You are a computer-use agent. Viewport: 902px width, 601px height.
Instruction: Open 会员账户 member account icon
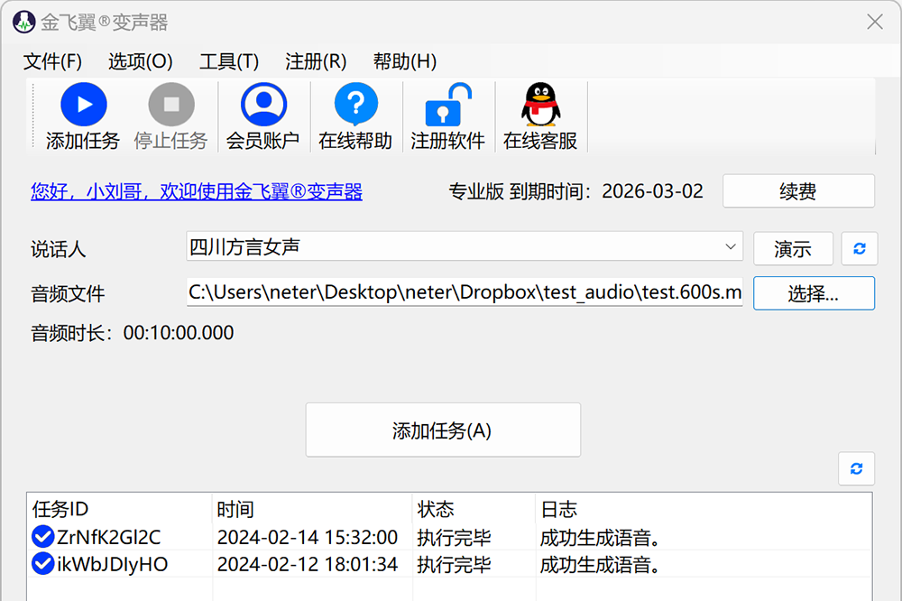(x=263, y=106)
